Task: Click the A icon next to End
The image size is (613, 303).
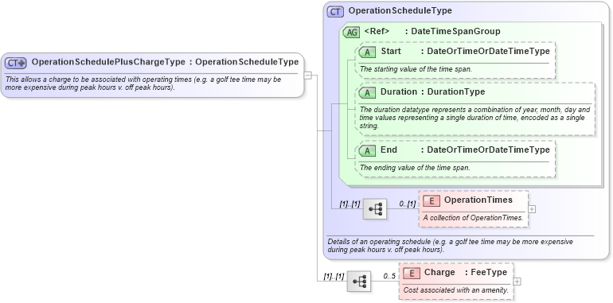Action: click(367, 150)
